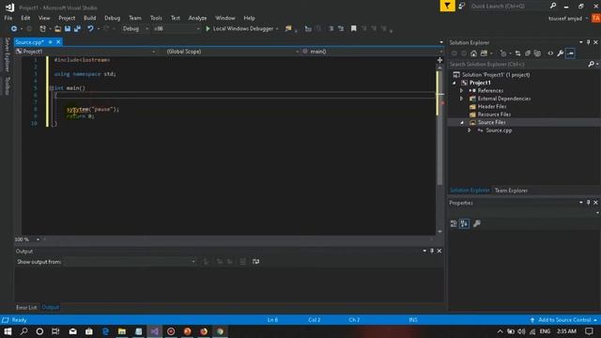Click the Search Solution Explorer field
Image resolution: width=601 pixels, height=338 pixels.
pyautogui.click(x=518, y=65)
